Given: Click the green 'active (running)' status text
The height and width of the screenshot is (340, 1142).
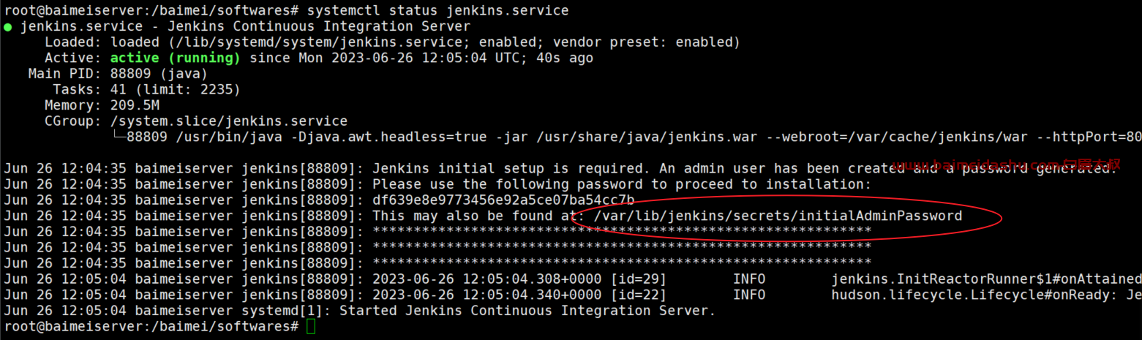Looking at the screenshot, I should coord(176,58).
